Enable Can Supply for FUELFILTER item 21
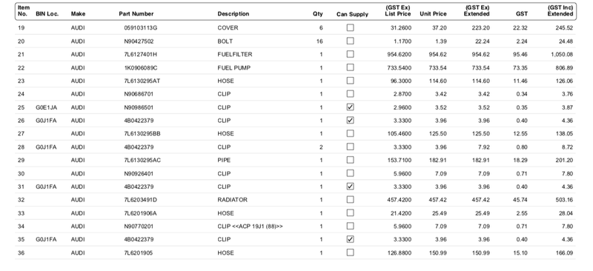 pyautogui.click(x=350, y=54)
